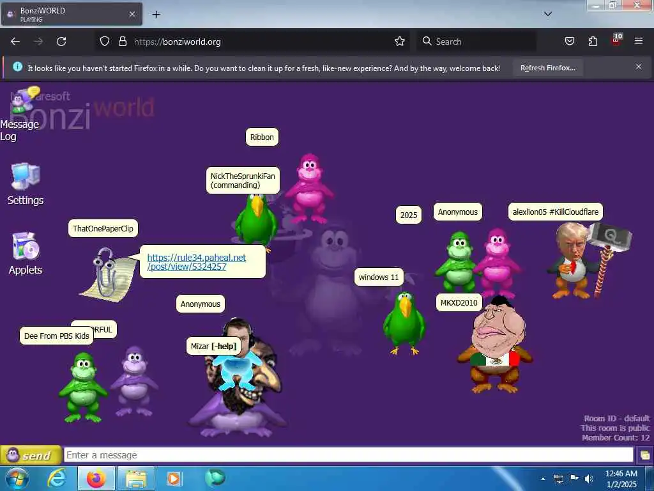
Task: Open the Action Center flag icon
Action: pos(574,479)
